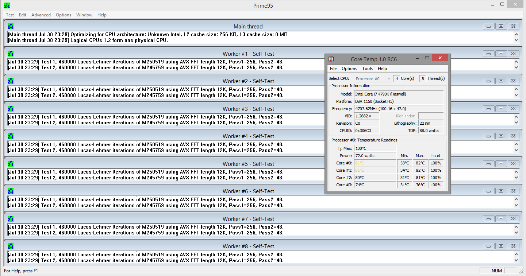
Task: Click the NUM indicator in status bar
Action: 497,271
